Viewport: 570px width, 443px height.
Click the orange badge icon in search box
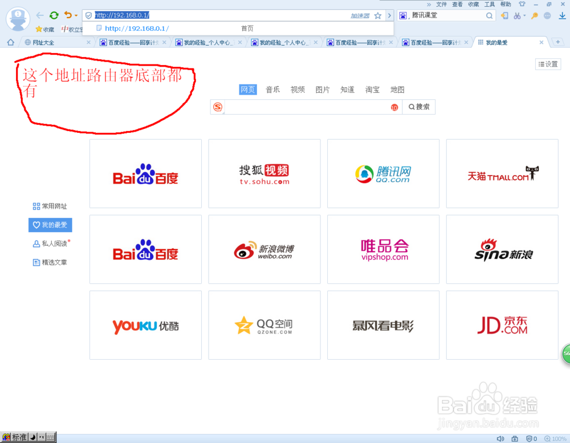394,107
